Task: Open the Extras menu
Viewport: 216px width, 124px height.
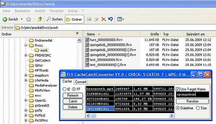Action: (x=73, y=11)
